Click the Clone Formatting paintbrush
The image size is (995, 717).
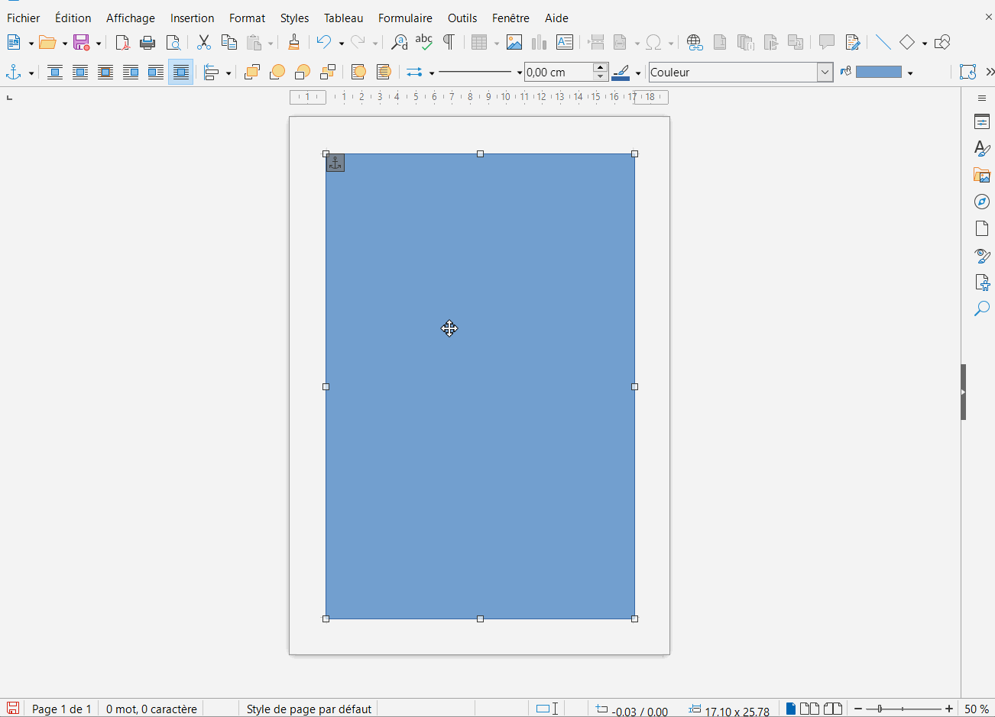293,43
